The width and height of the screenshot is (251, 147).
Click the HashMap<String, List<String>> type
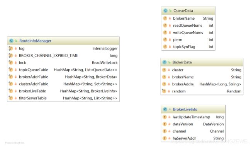click(x=90, y=98)
